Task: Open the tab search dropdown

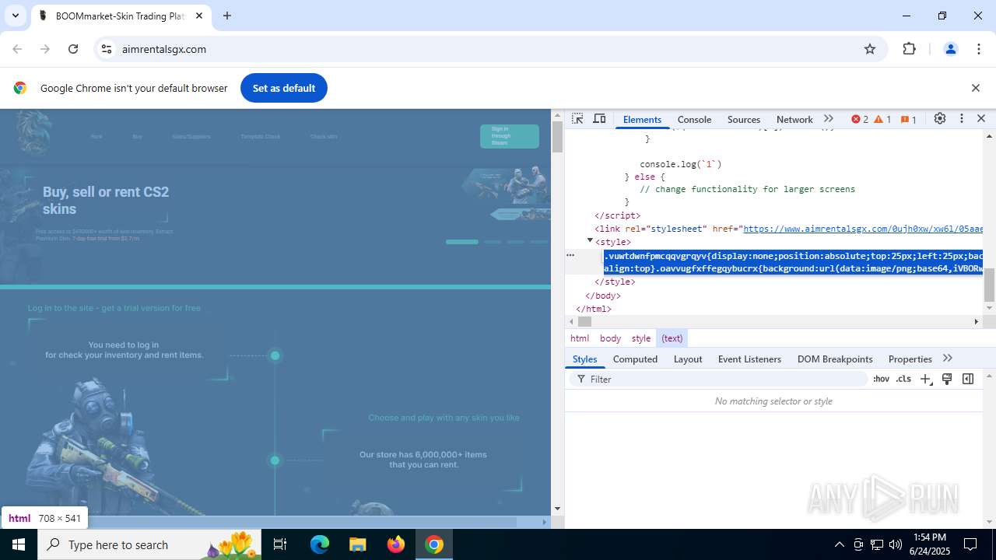Action: tap(15, 16)
